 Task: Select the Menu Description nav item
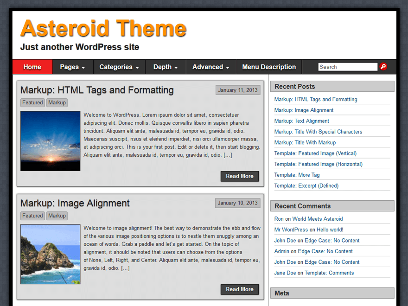(x=269, y=67)
